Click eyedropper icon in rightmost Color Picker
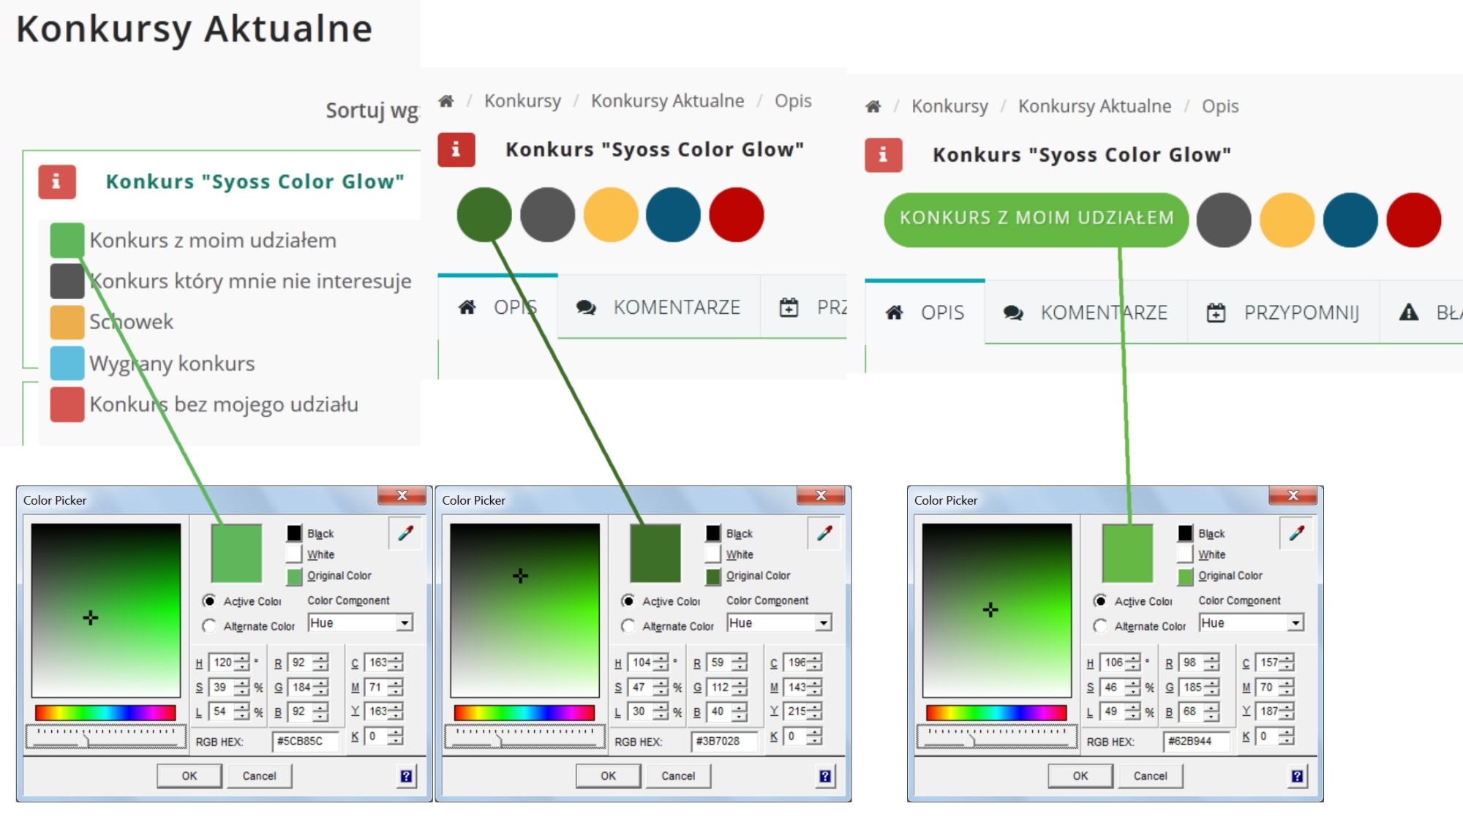The width and height of the screenshot is (1463, 825). pyautogui.click(x=1297, y=533)
